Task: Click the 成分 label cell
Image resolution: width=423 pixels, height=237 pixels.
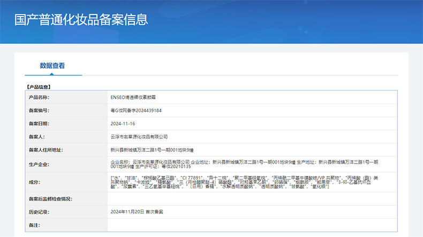Action: click(66, 182)
